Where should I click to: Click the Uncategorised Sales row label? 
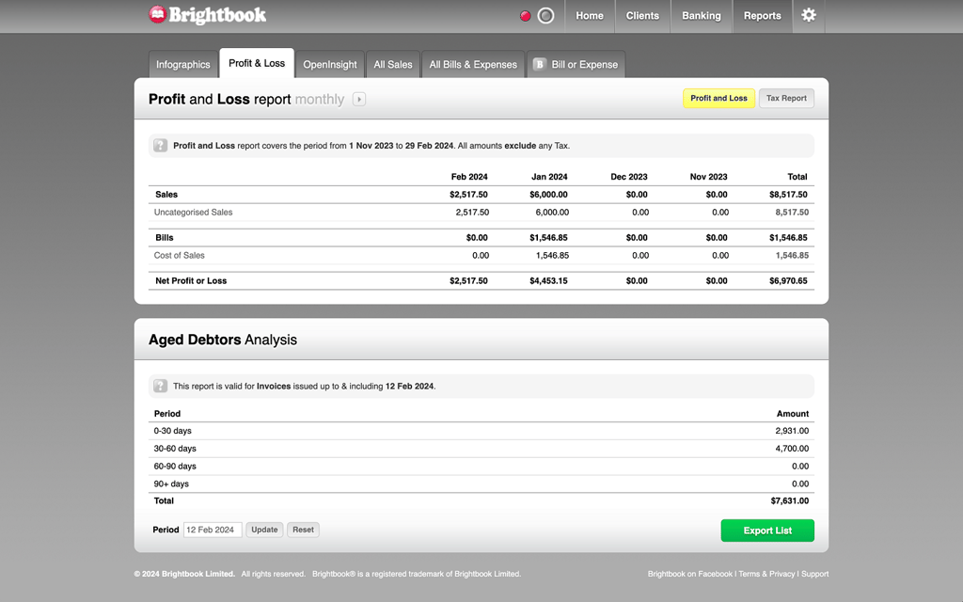[x=193, y=213]
